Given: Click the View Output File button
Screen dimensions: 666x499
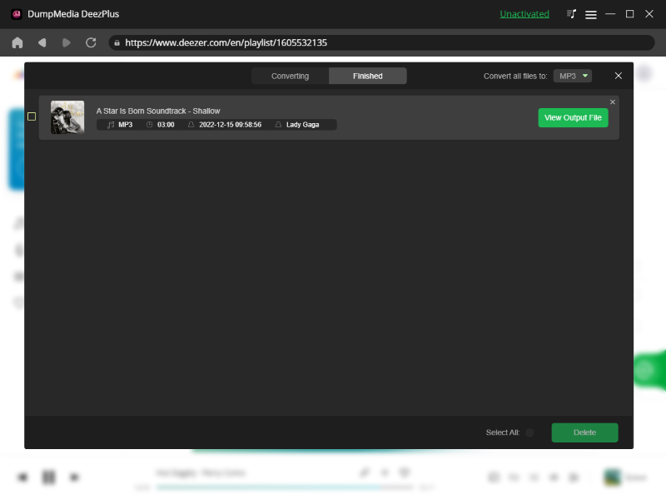Looking at the screenshot, I should click(x=573, y=117).
